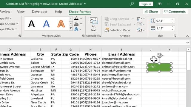Screen dimensions: 191x107
Task: Open the Shape Format tab
Action: coord(80,12)
